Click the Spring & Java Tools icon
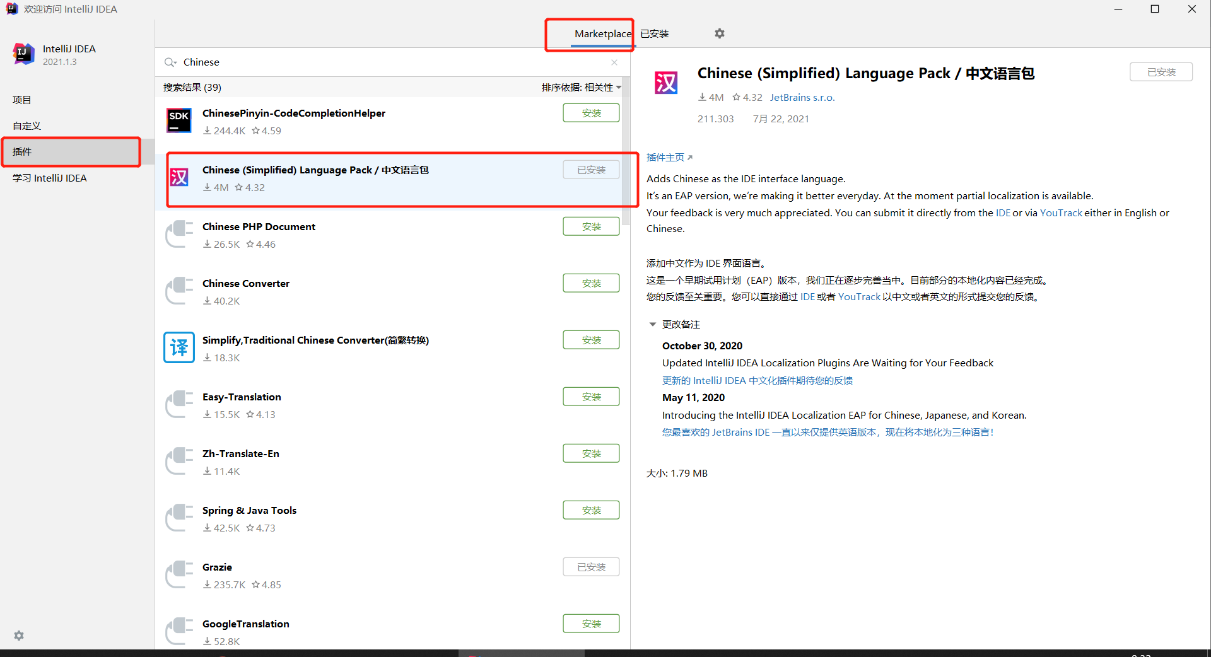This screenshot has width=1211, height=657. 179,518
